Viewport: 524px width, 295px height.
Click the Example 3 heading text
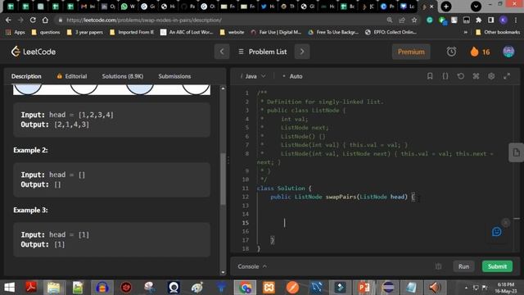30,210
